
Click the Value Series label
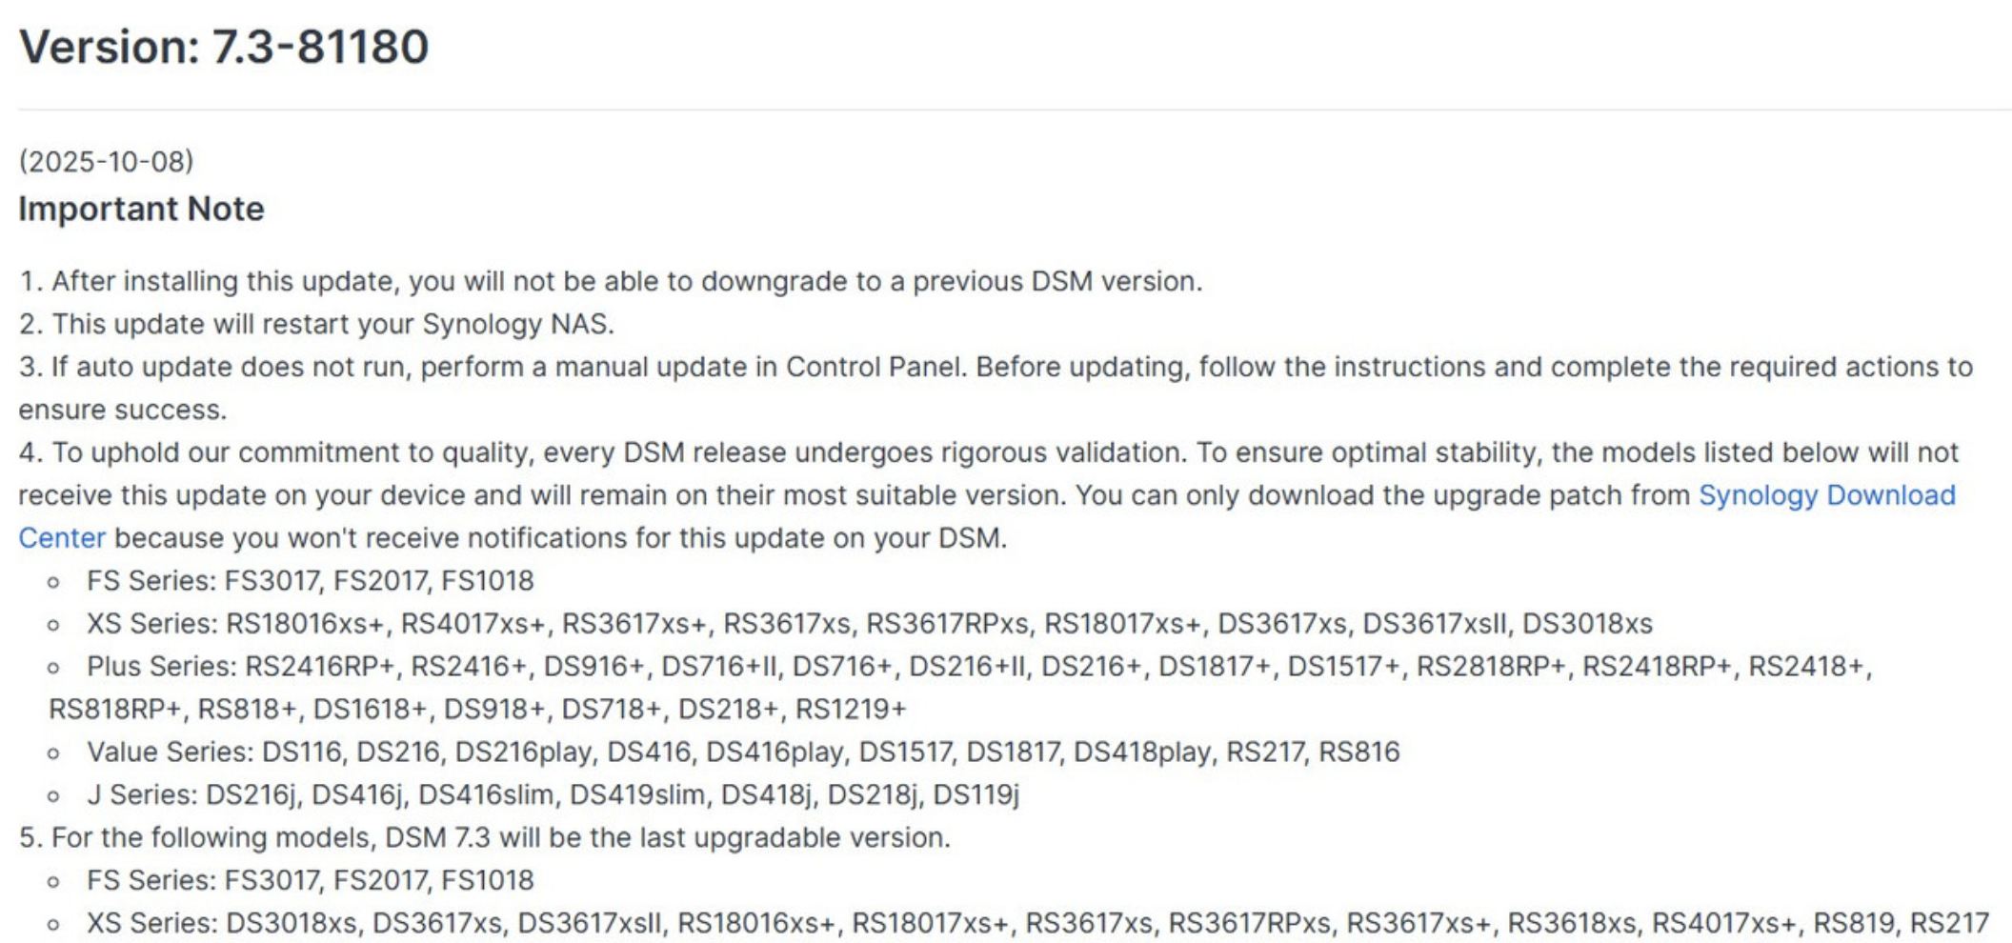click(x=169, y=752)
